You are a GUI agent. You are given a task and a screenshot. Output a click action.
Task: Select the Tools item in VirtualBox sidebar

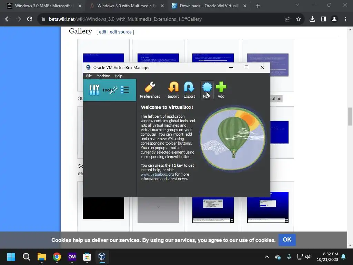[109, 90]
